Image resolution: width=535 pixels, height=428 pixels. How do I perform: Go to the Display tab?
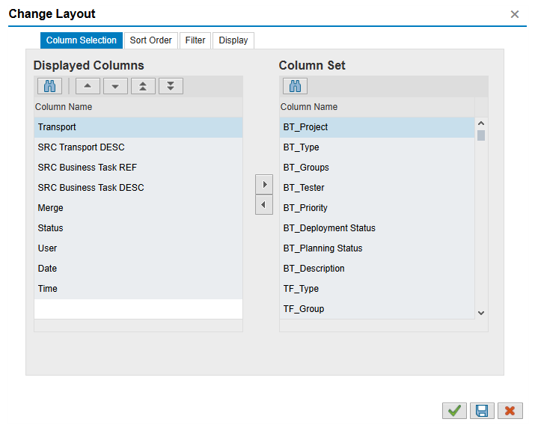[233, 40]
